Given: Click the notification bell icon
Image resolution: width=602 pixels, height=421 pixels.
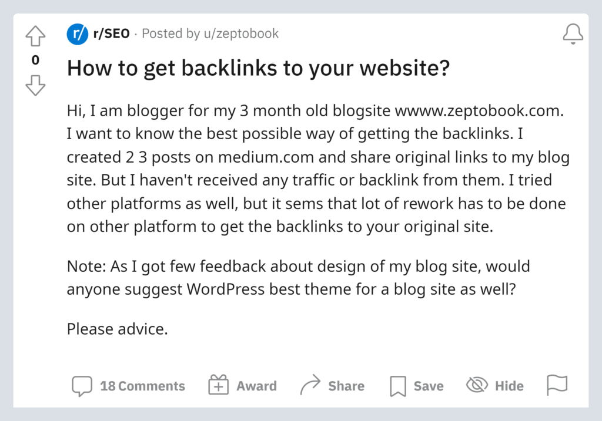Looking at the screenshot, I should point(572,33).
